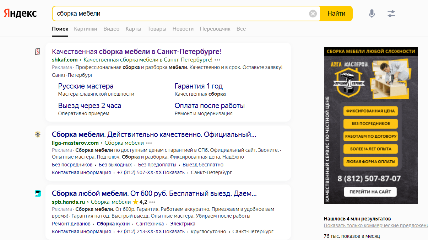Viewport: 428px width, 240px height.
Task: Clear the search field with X icon
Action: (313, 14)
